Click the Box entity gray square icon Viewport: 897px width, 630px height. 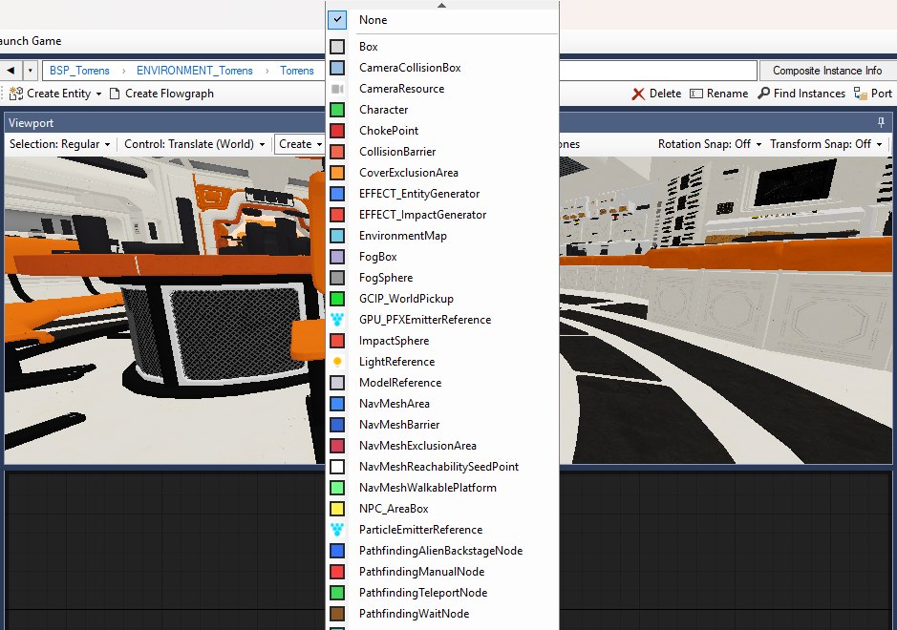[x=337, y=47]
